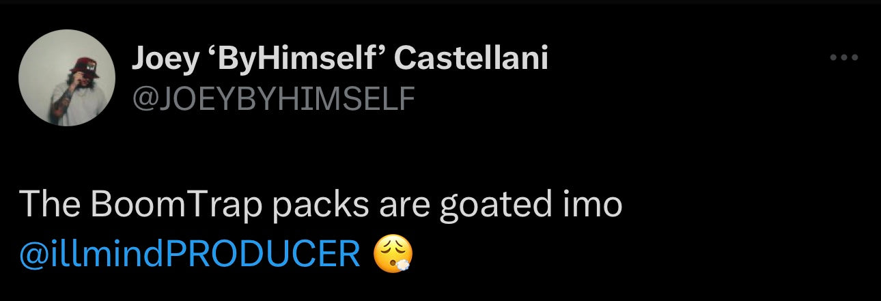Select the @JOEYBYHIMSELF handle

click(273, 99)
